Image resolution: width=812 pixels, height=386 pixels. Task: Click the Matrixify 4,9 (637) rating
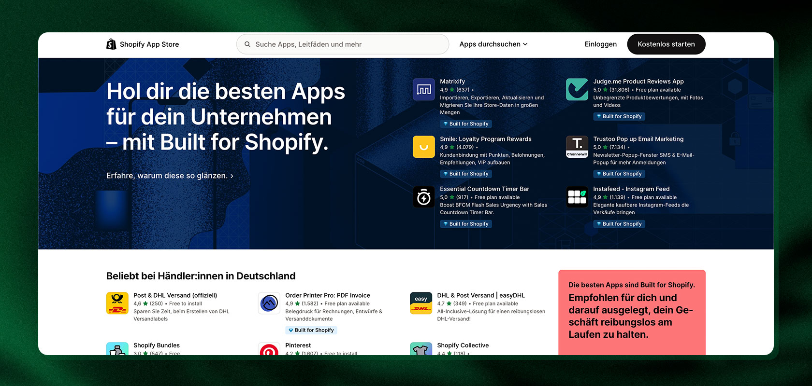(x=455, y=90)
